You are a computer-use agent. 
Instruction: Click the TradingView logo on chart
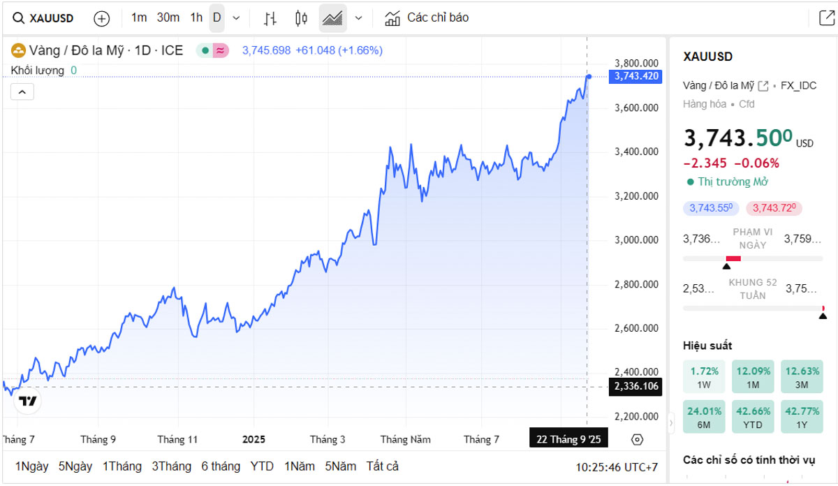[x=28, y=401]
